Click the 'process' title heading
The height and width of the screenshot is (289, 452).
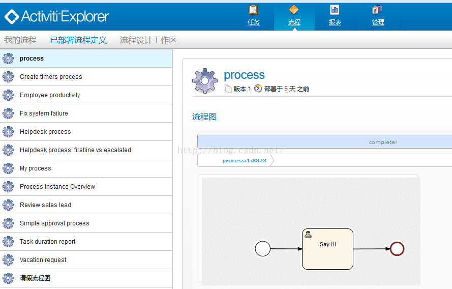coord(244,75)
